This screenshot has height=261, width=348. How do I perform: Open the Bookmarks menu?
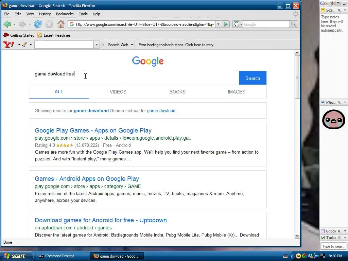[x=65, y=14]
